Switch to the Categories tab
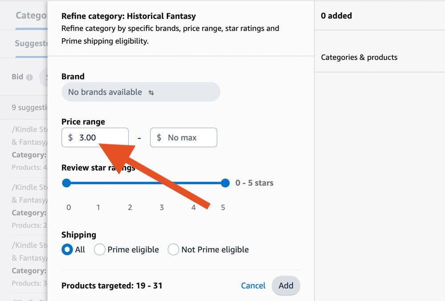This screenshot has height=301, width=445. tap(31, 16)
